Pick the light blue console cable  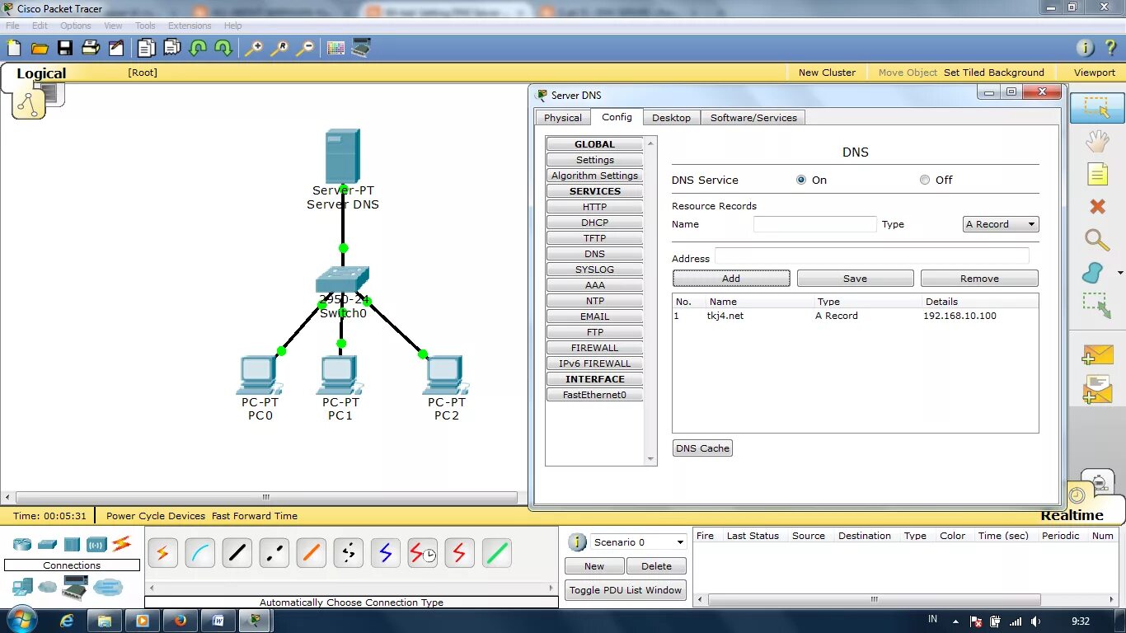[199, 553]
